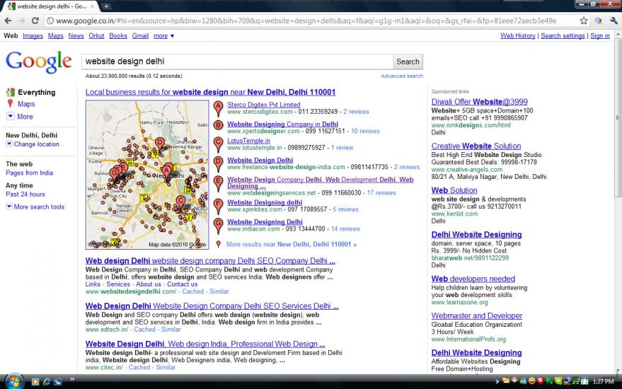The height and width of the screenshot is (389, 622).
Task: Click the page vertical scrollbar
Action: click(618, 117)
